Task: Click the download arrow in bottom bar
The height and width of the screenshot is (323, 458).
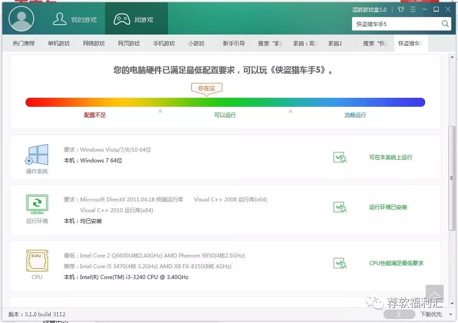Action: 399,314
